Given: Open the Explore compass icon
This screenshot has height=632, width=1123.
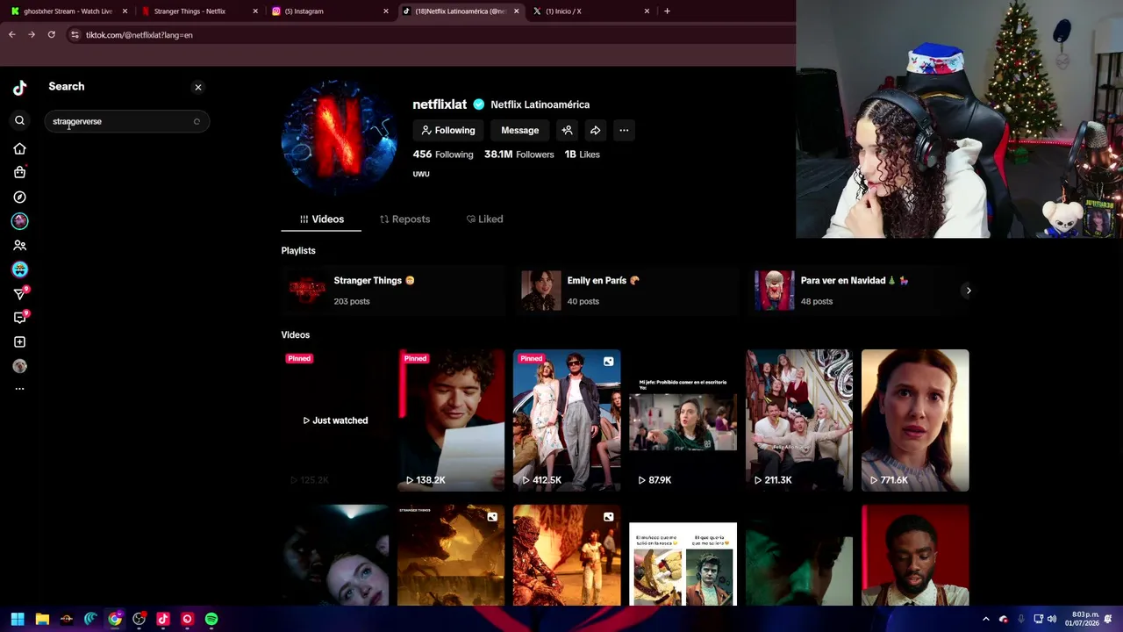Looking at the screenshot, I should click(19, 197).
